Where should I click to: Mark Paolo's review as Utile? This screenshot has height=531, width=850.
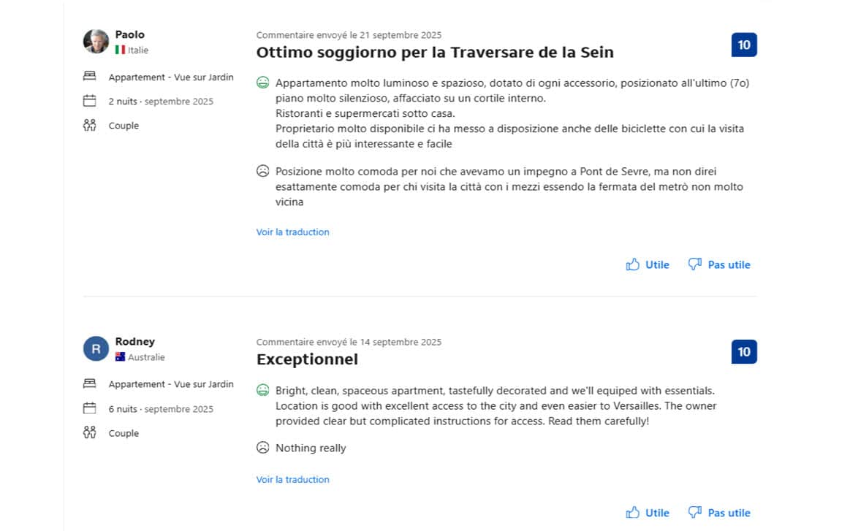(657, 264)
